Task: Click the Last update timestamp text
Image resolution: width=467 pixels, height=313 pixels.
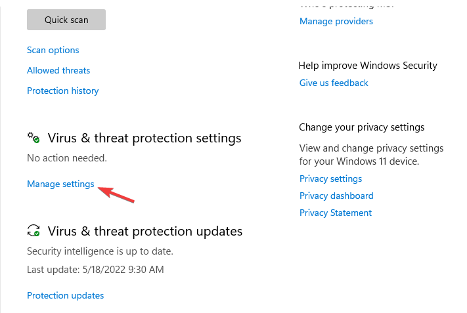Action: [x=95, y=270]
